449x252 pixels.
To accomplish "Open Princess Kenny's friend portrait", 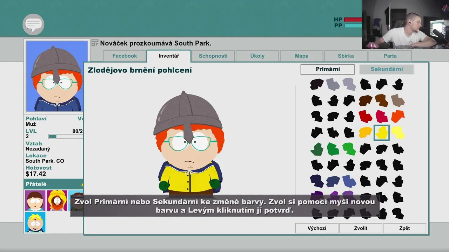I will tap(57, 201).
